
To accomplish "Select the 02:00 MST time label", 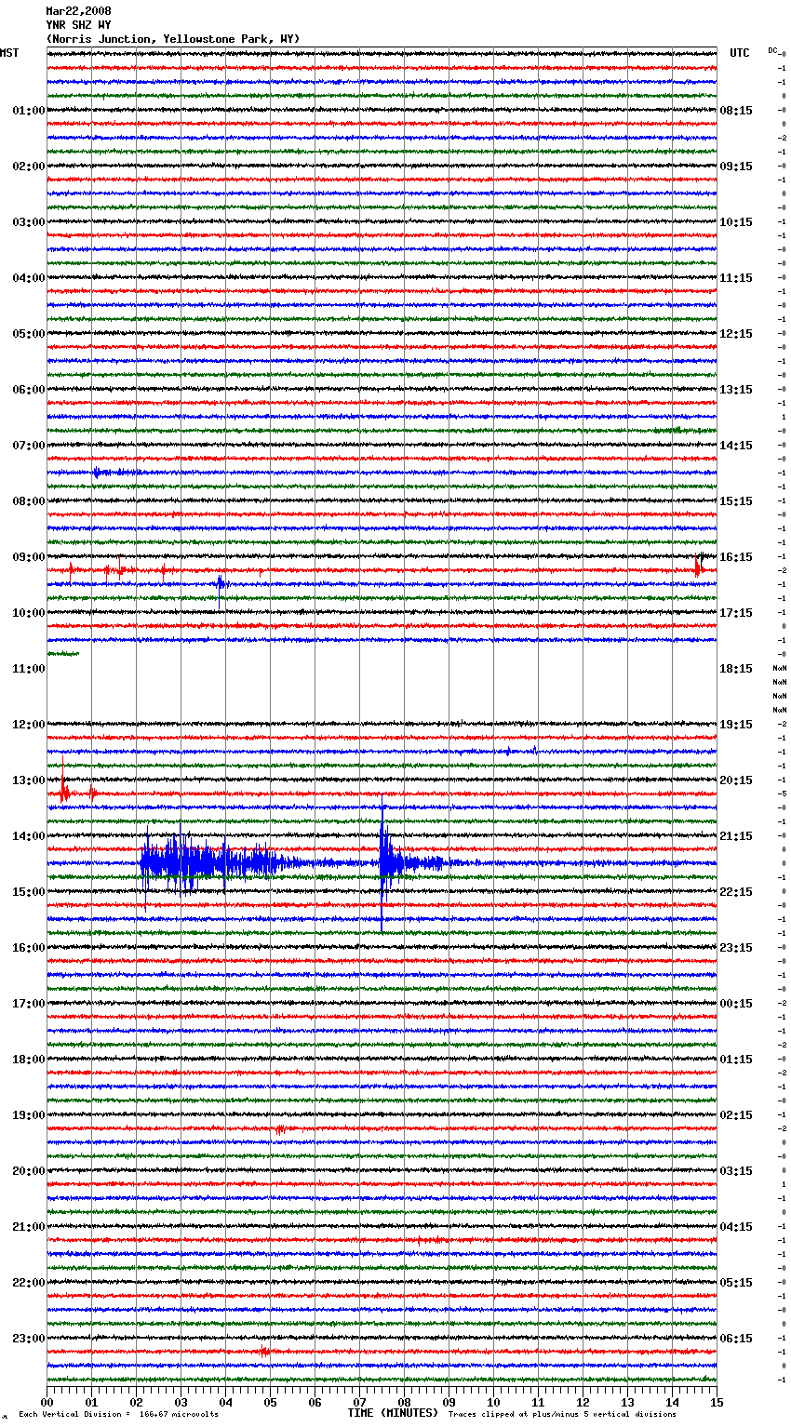I will click(29, 167).
